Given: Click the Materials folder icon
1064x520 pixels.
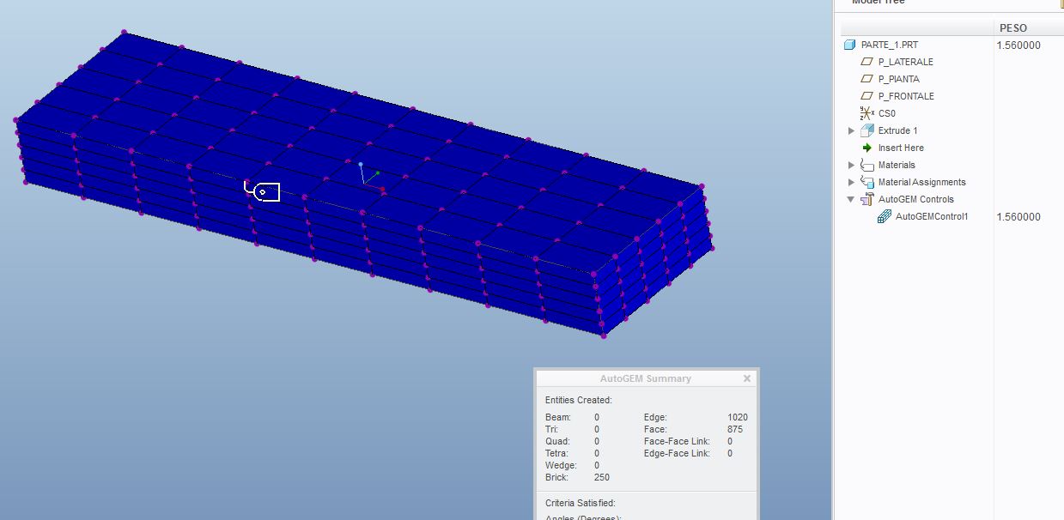Looking at the screenshot, I should [866, 165].
